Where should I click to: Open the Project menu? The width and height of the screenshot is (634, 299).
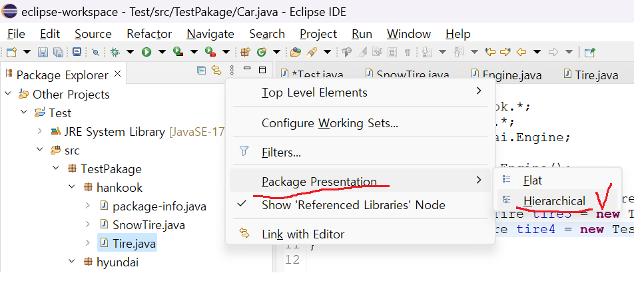(318, 34)
